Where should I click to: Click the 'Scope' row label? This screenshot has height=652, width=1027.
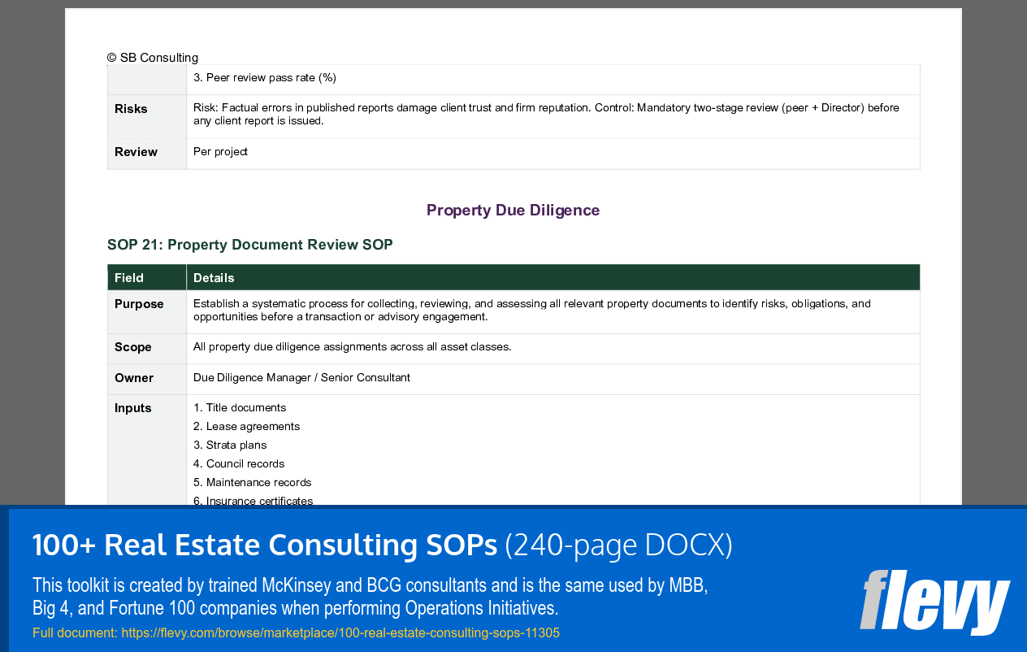[132, 347]
